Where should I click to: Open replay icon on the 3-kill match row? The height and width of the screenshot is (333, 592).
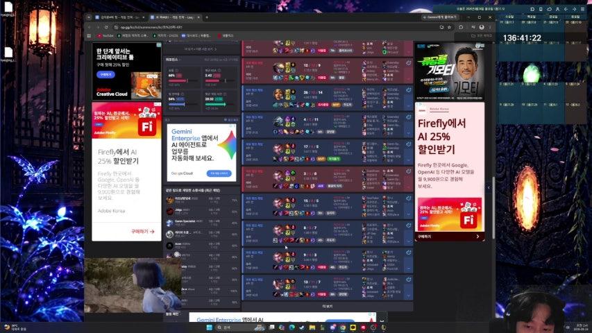point(409,171)
